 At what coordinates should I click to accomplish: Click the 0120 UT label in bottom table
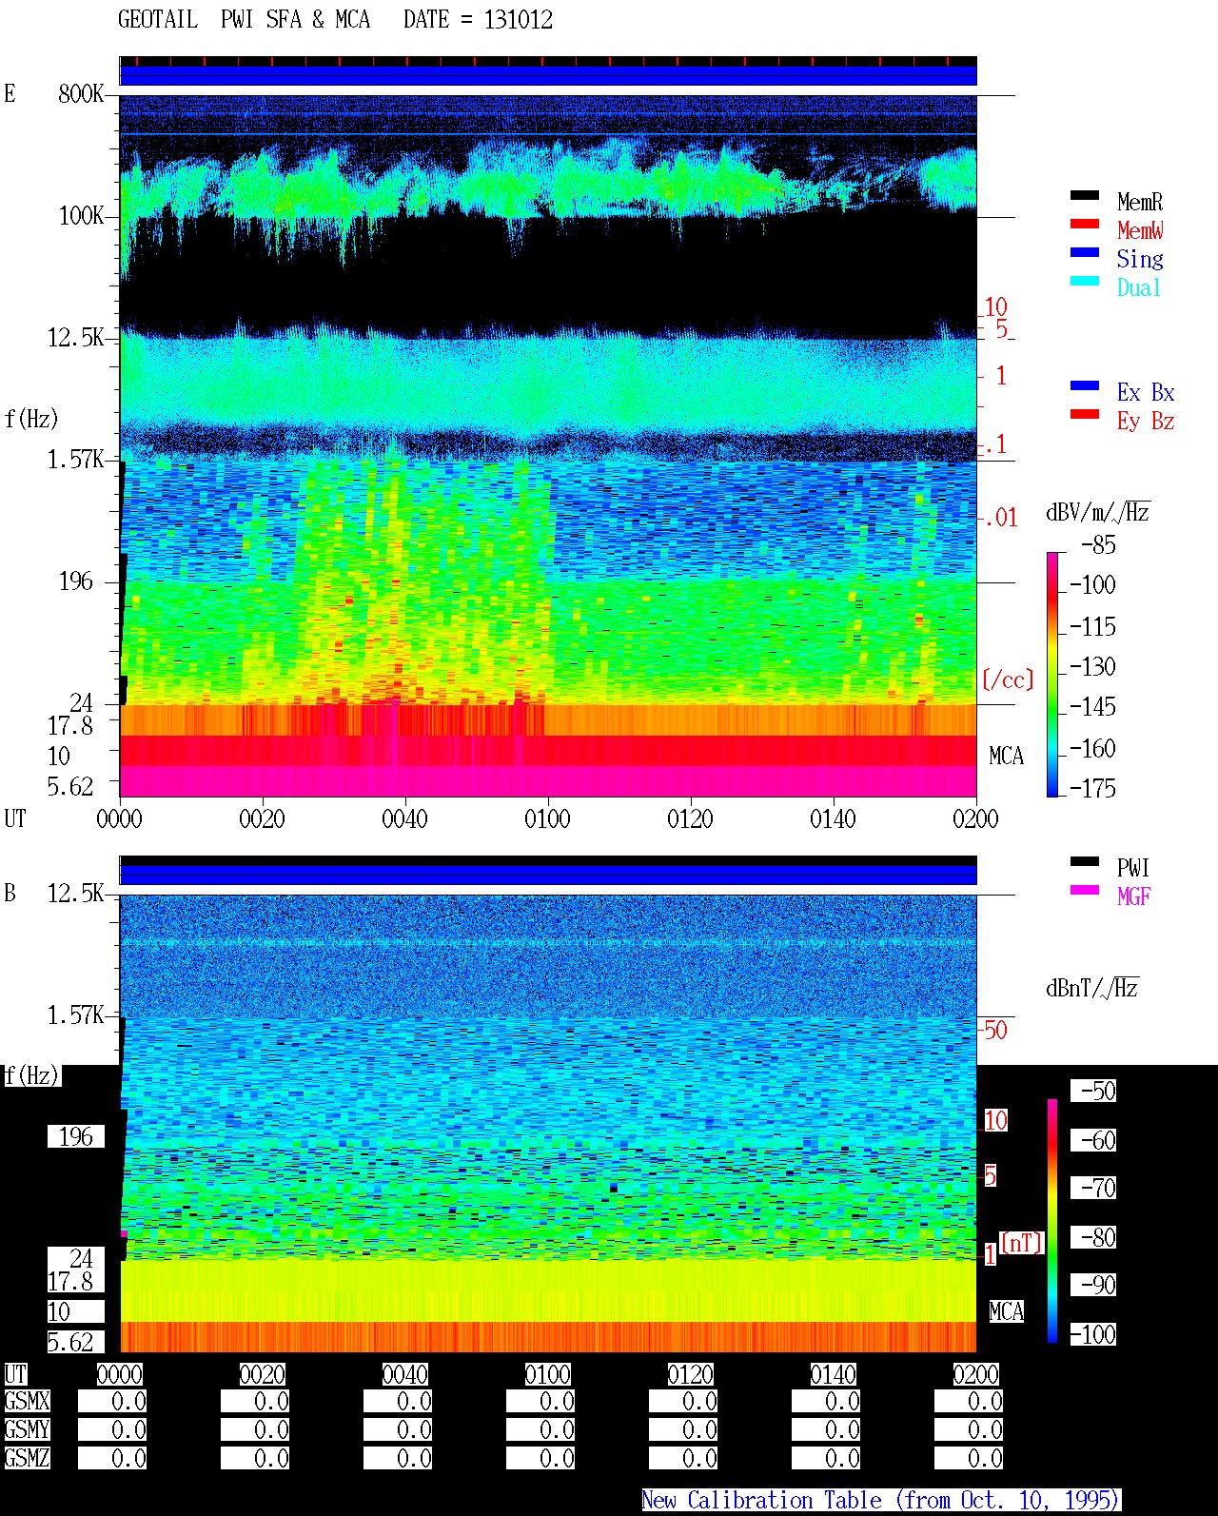pos(690,1374)
